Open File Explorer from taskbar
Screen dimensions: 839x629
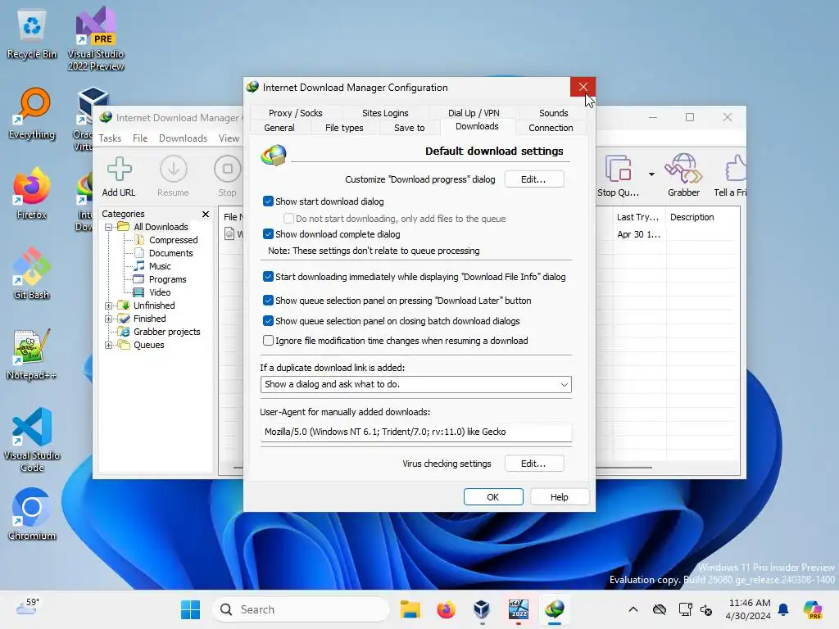[410, 609]
